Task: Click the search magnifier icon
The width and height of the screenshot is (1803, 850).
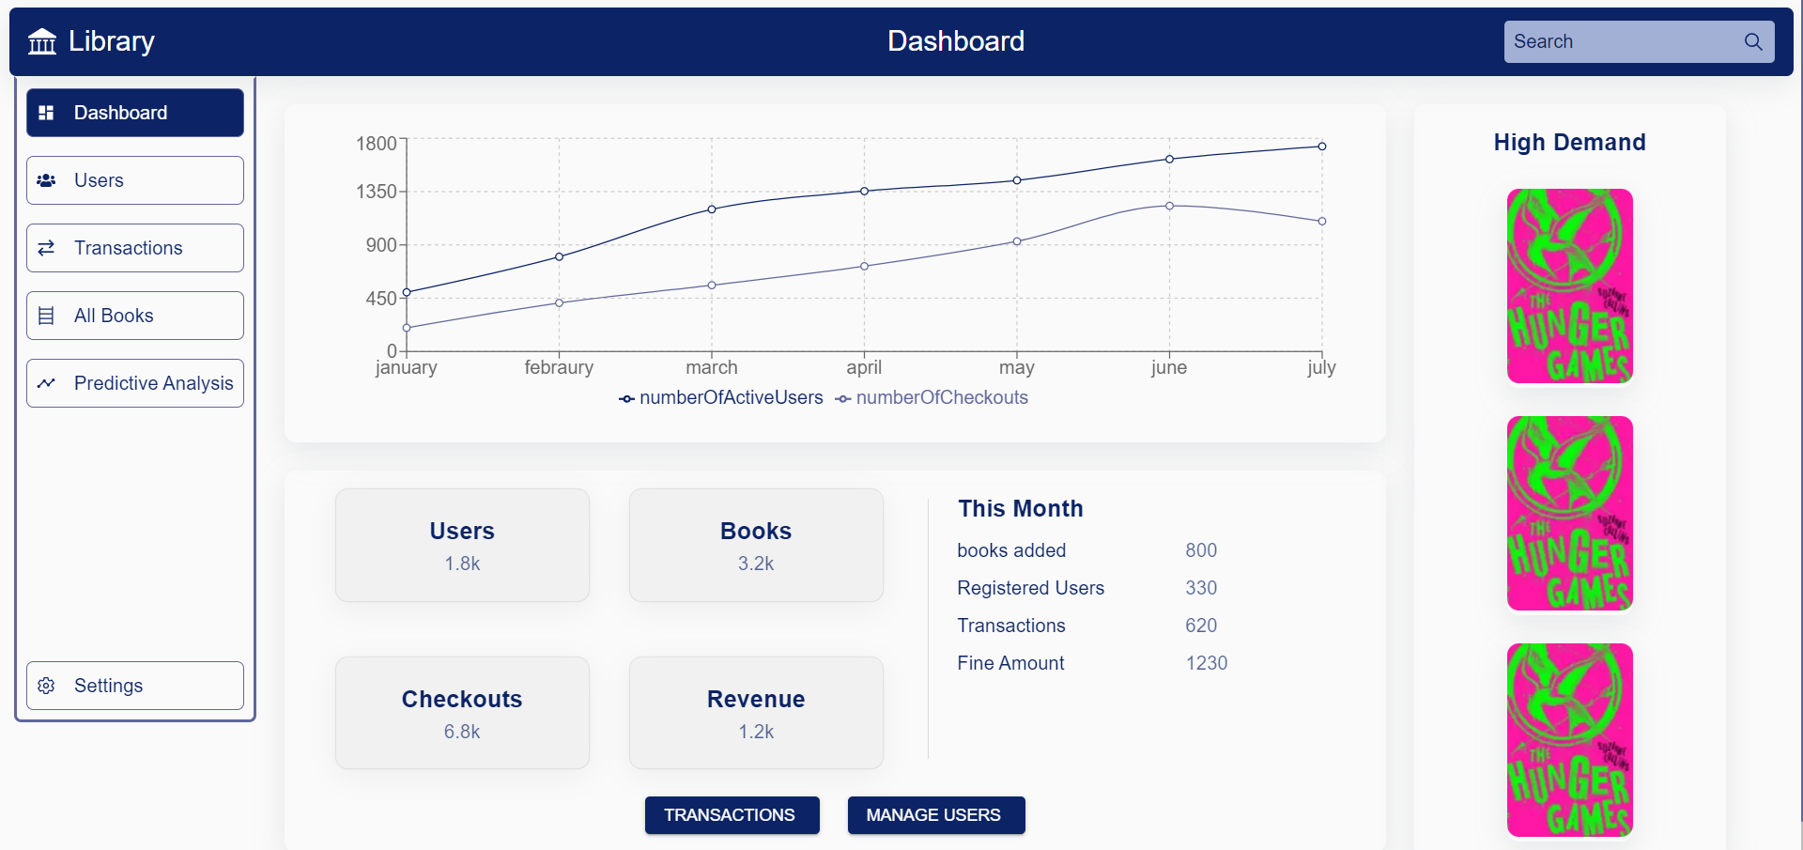Action: (1753, 41)
